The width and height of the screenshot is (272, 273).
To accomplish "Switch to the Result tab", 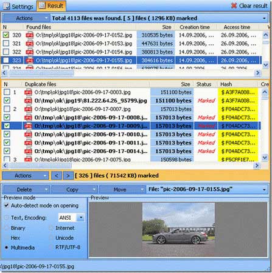I will click(x=51, y=6).
